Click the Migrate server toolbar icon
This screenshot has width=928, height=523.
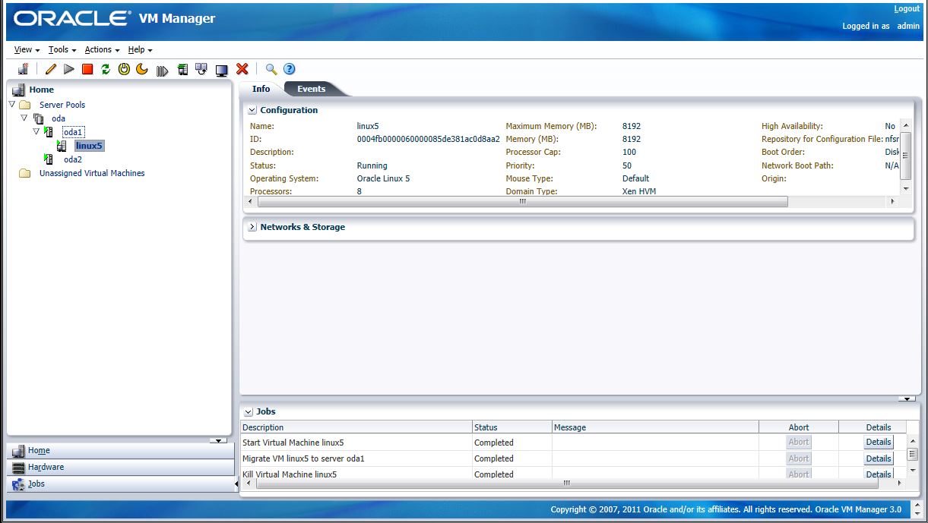(182, 70)
